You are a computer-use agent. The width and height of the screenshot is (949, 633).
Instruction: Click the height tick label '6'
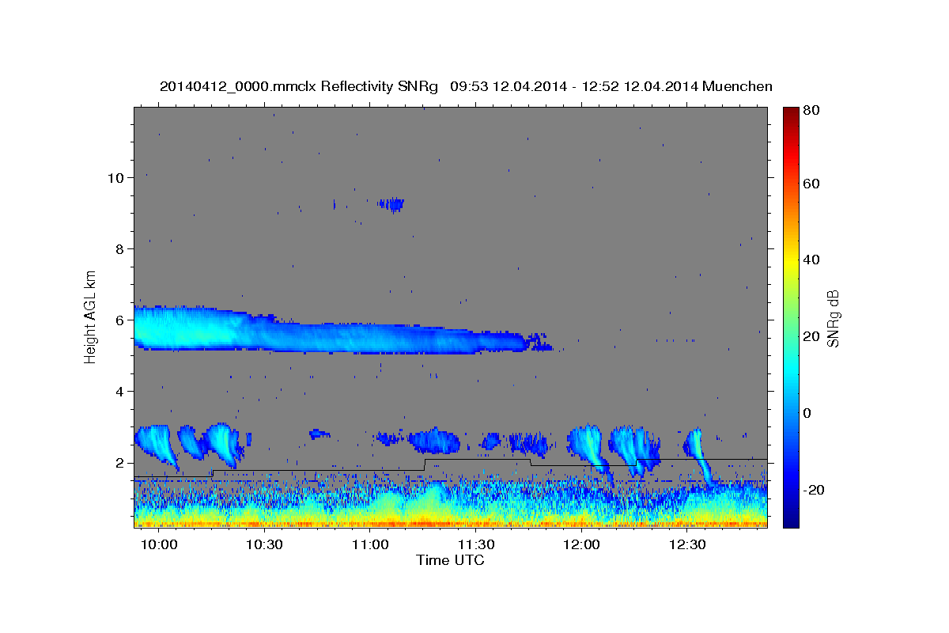(119, 320)
